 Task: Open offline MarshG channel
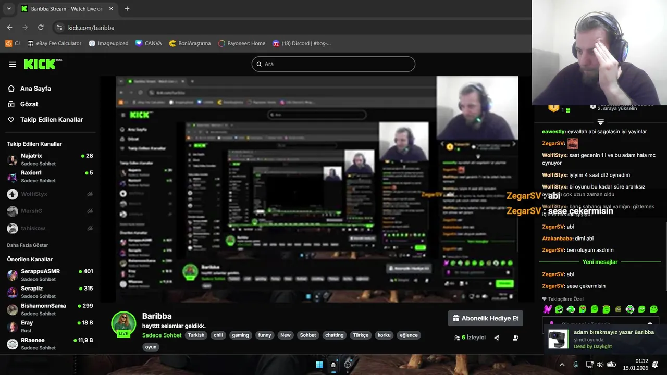50,211
